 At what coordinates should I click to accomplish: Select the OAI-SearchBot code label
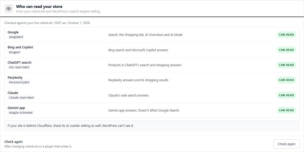coord(19,67)
